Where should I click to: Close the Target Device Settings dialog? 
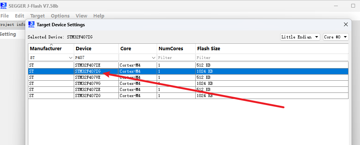345,24
